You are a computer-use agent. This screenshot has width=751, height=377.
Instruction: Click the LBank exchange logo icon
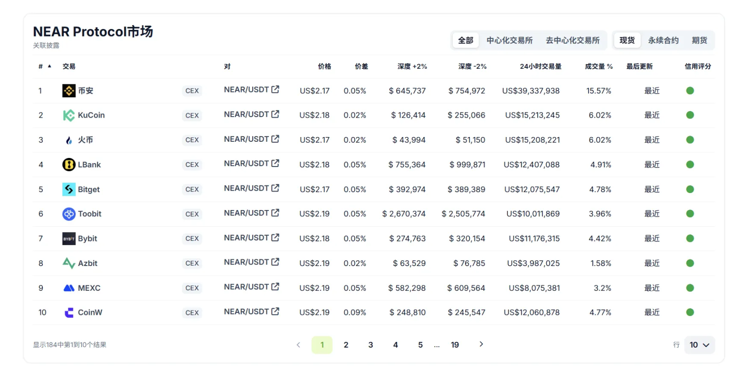(x=69, y=165)
